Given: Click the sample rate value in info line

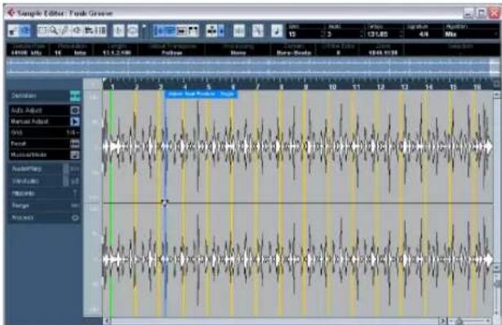Looking at the screenshot, I should 26,52.
